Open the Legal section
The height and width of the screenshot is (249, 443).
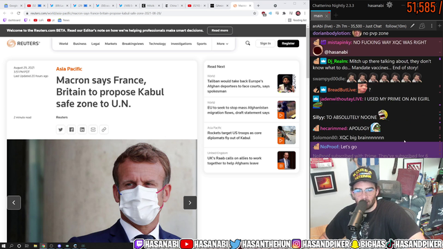pyautogui.click(x=96, y=44)
